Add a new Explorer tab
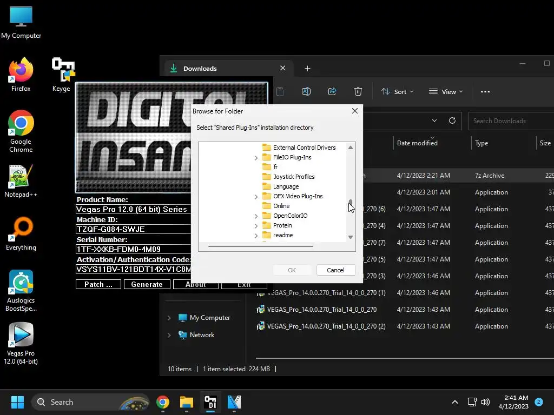The width and height of the screenshot is (554, 415). click(x=307, y=68)
